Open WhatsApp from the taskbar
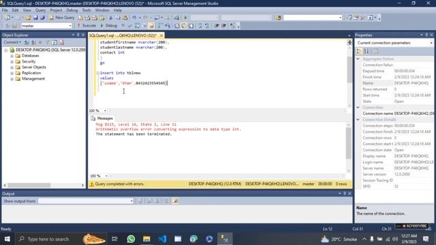 (x=131, y=239)
